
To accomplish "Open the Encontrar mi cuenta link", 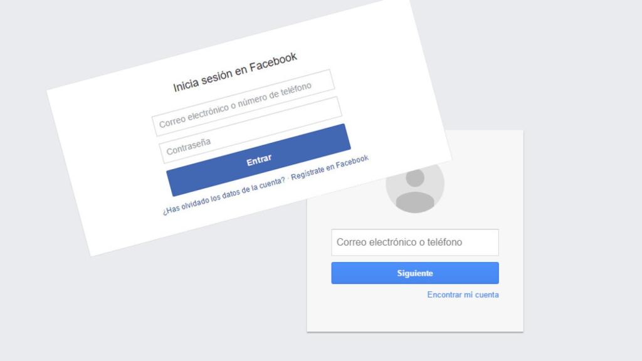I will (x=463, y=295).
